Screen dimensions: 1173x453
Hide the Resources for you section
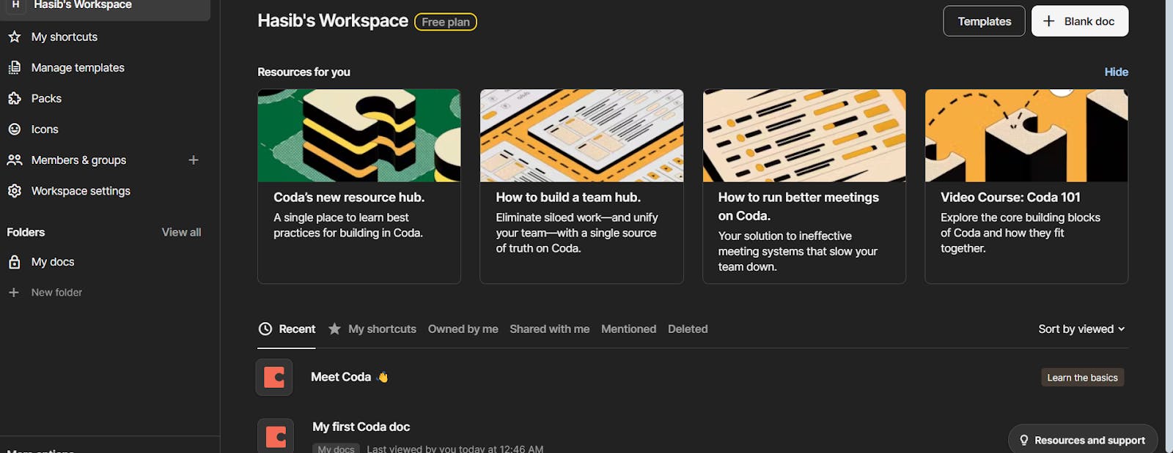pyautogui.click(x=1117, y=72)
